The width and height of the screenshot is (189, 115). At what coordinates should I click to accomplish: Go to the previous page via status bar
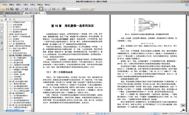(80, 113)
